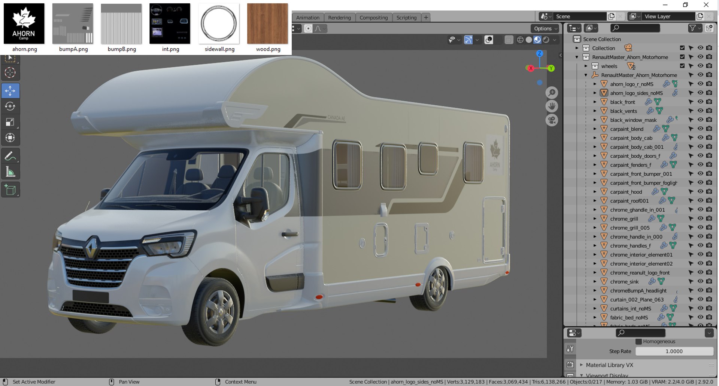This screenshot has width=719, height=386.
Task: Toggle viewport gizmos display
Action: (468, 40)
